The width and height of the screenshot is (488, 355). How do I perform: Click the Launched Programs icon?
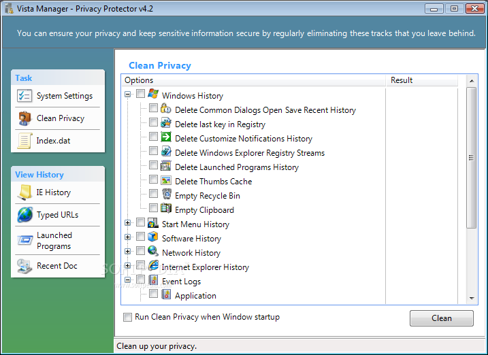pos(25,240)
